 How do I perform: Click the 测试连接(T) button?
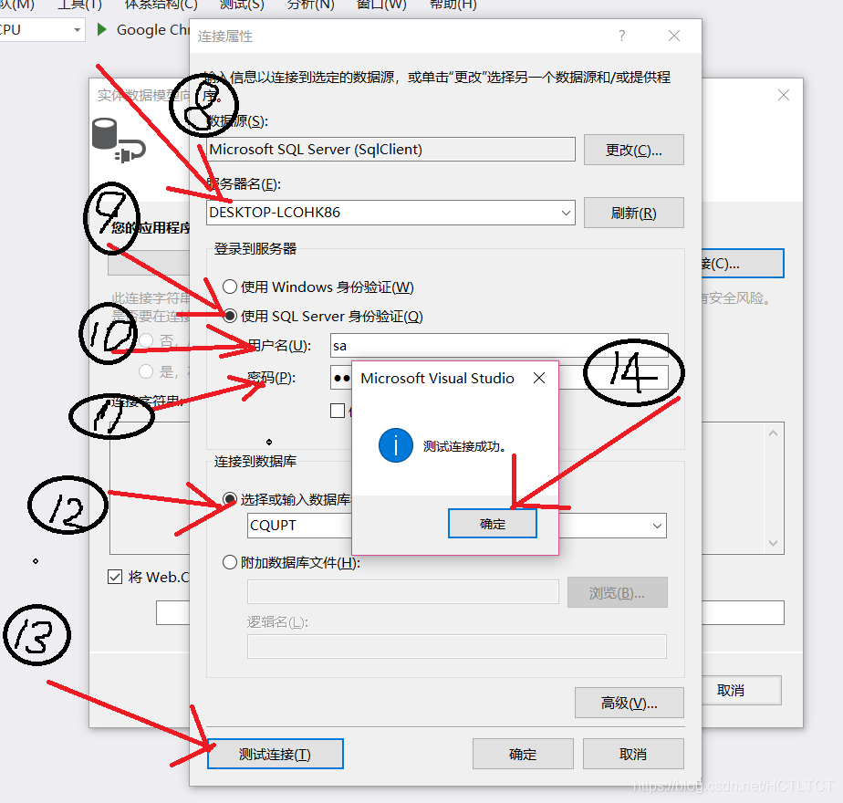tap(276, 754)
